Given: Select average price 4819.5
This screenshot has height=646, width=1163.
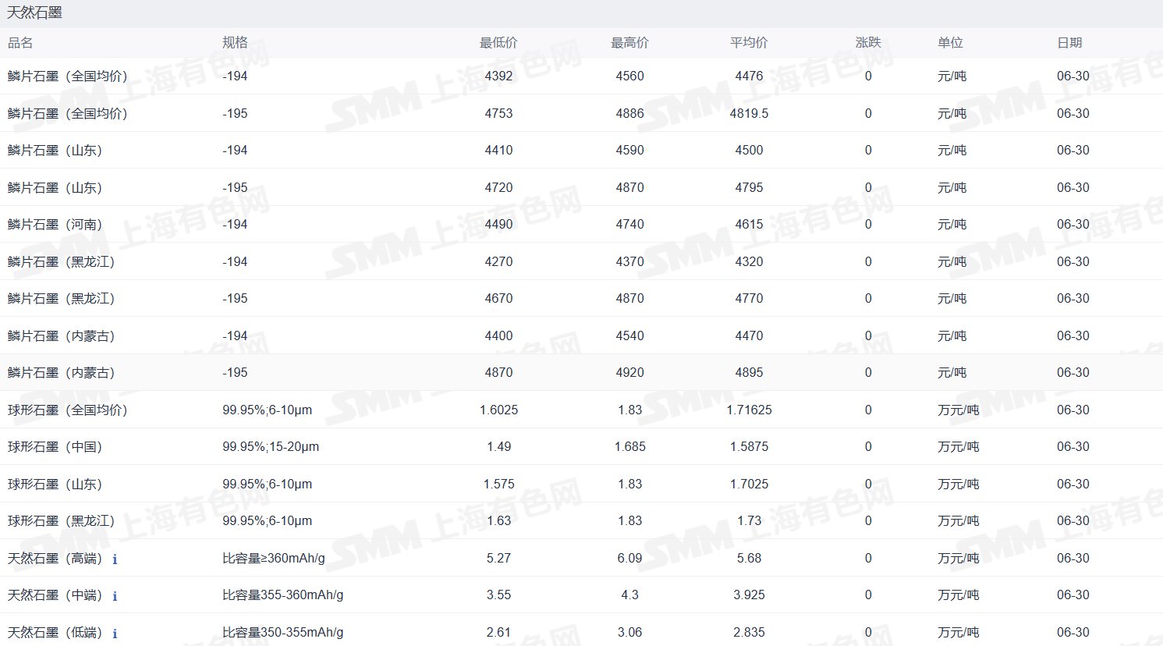Looking at the screenshot, I should pyautogui.click(x=749, y=113).
